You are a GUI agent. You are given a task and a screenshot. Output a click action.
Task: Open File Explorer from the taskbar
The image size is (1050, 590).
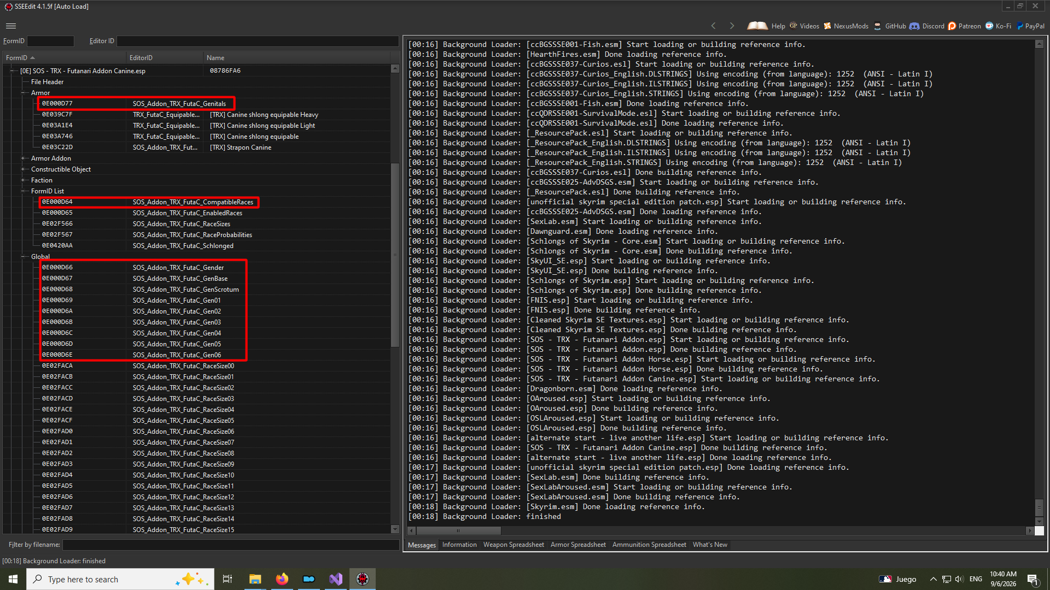coord(255,579)
